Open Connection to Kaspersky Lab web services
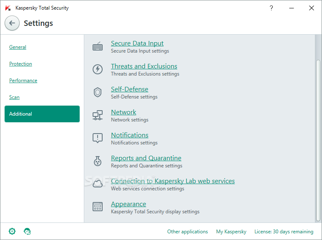322x240 pixels. (x=173, y=181)
